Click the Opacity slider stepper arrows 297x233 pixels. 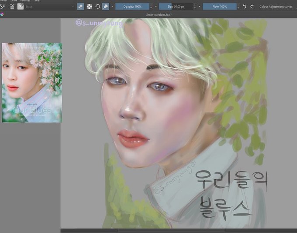(x=151, y=7)
